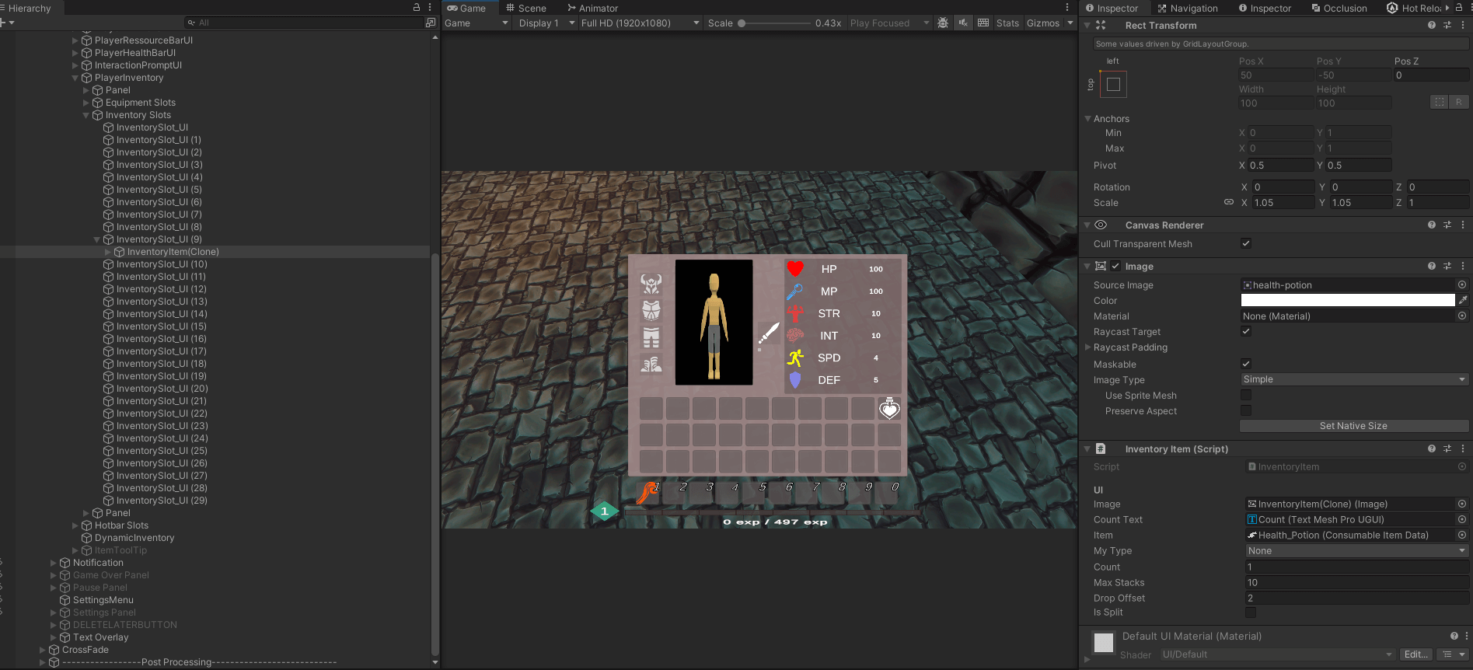Open the Image component kebab menu

[1463, 266]
